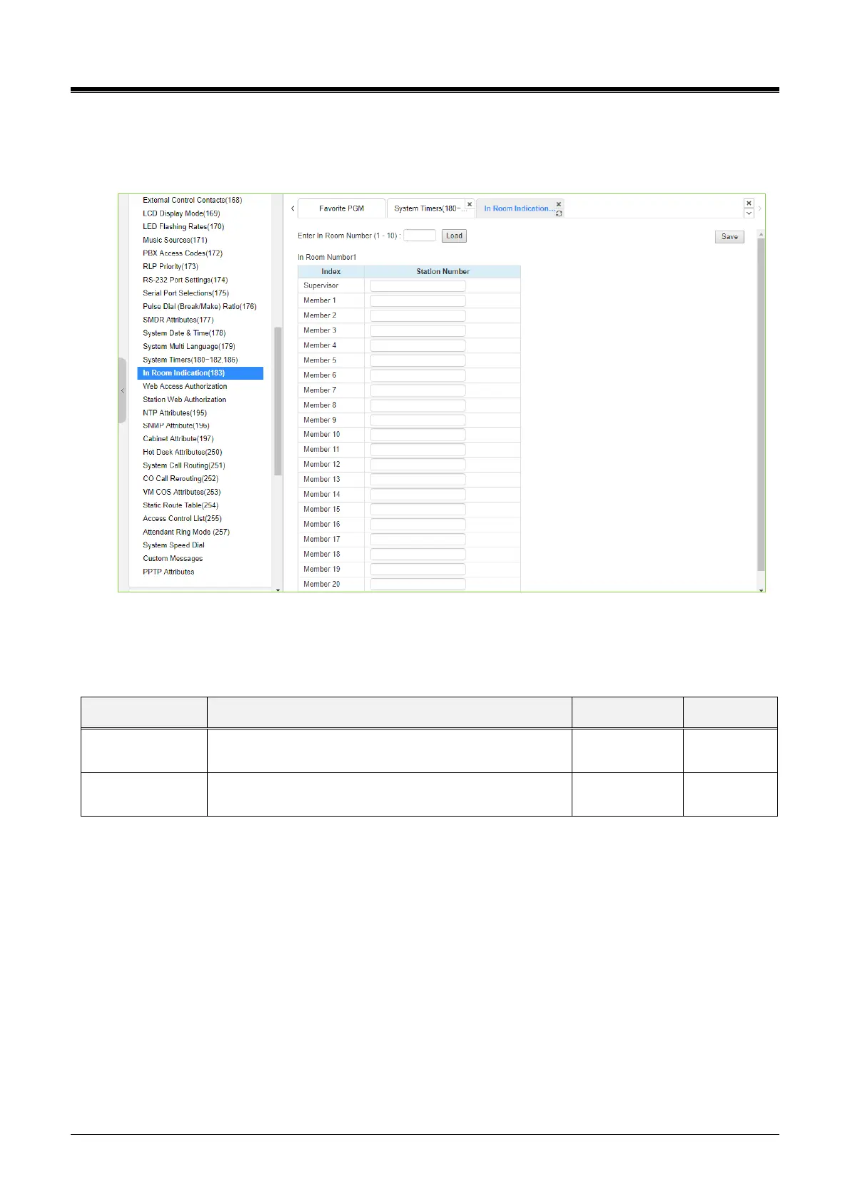Open Static Route Table(254)
Screen dimensions: 850x1202
coord(181,505)
